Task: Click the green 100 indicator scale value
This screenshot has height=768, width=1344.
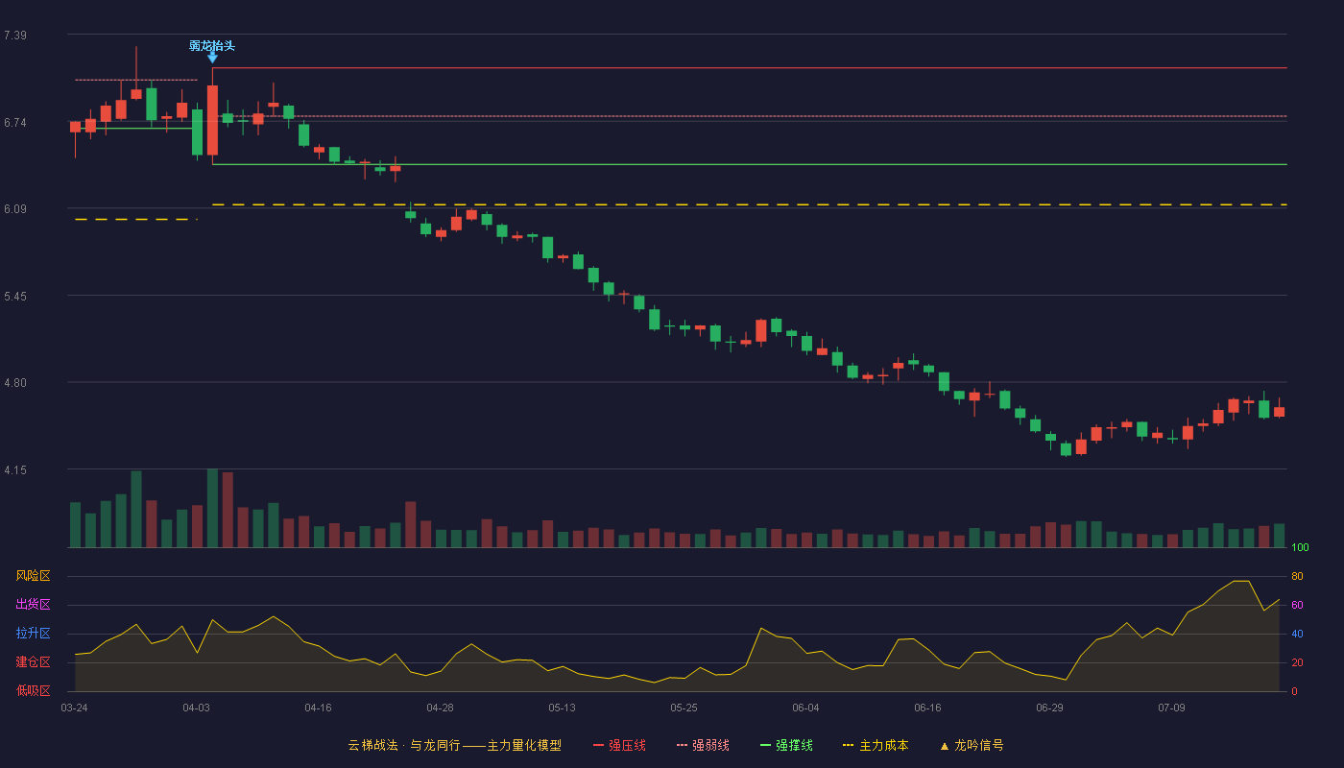Action: tap(1300, 548)
